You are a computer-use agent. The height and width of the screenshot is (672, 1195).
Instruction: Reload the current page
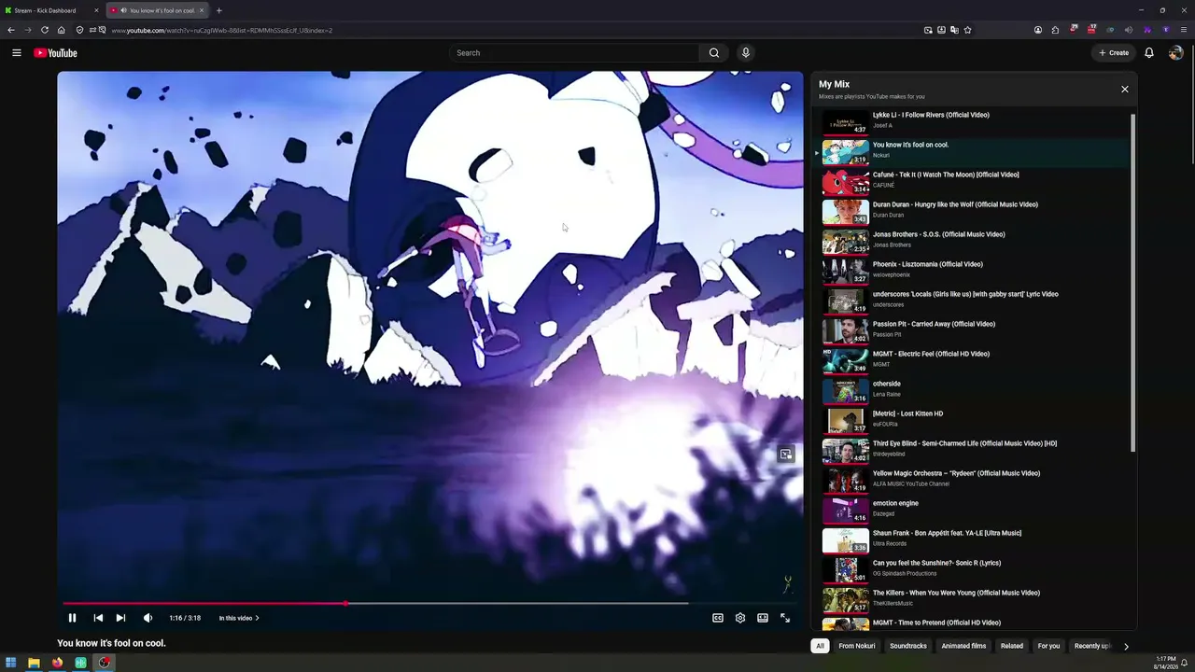click(45, 30)
